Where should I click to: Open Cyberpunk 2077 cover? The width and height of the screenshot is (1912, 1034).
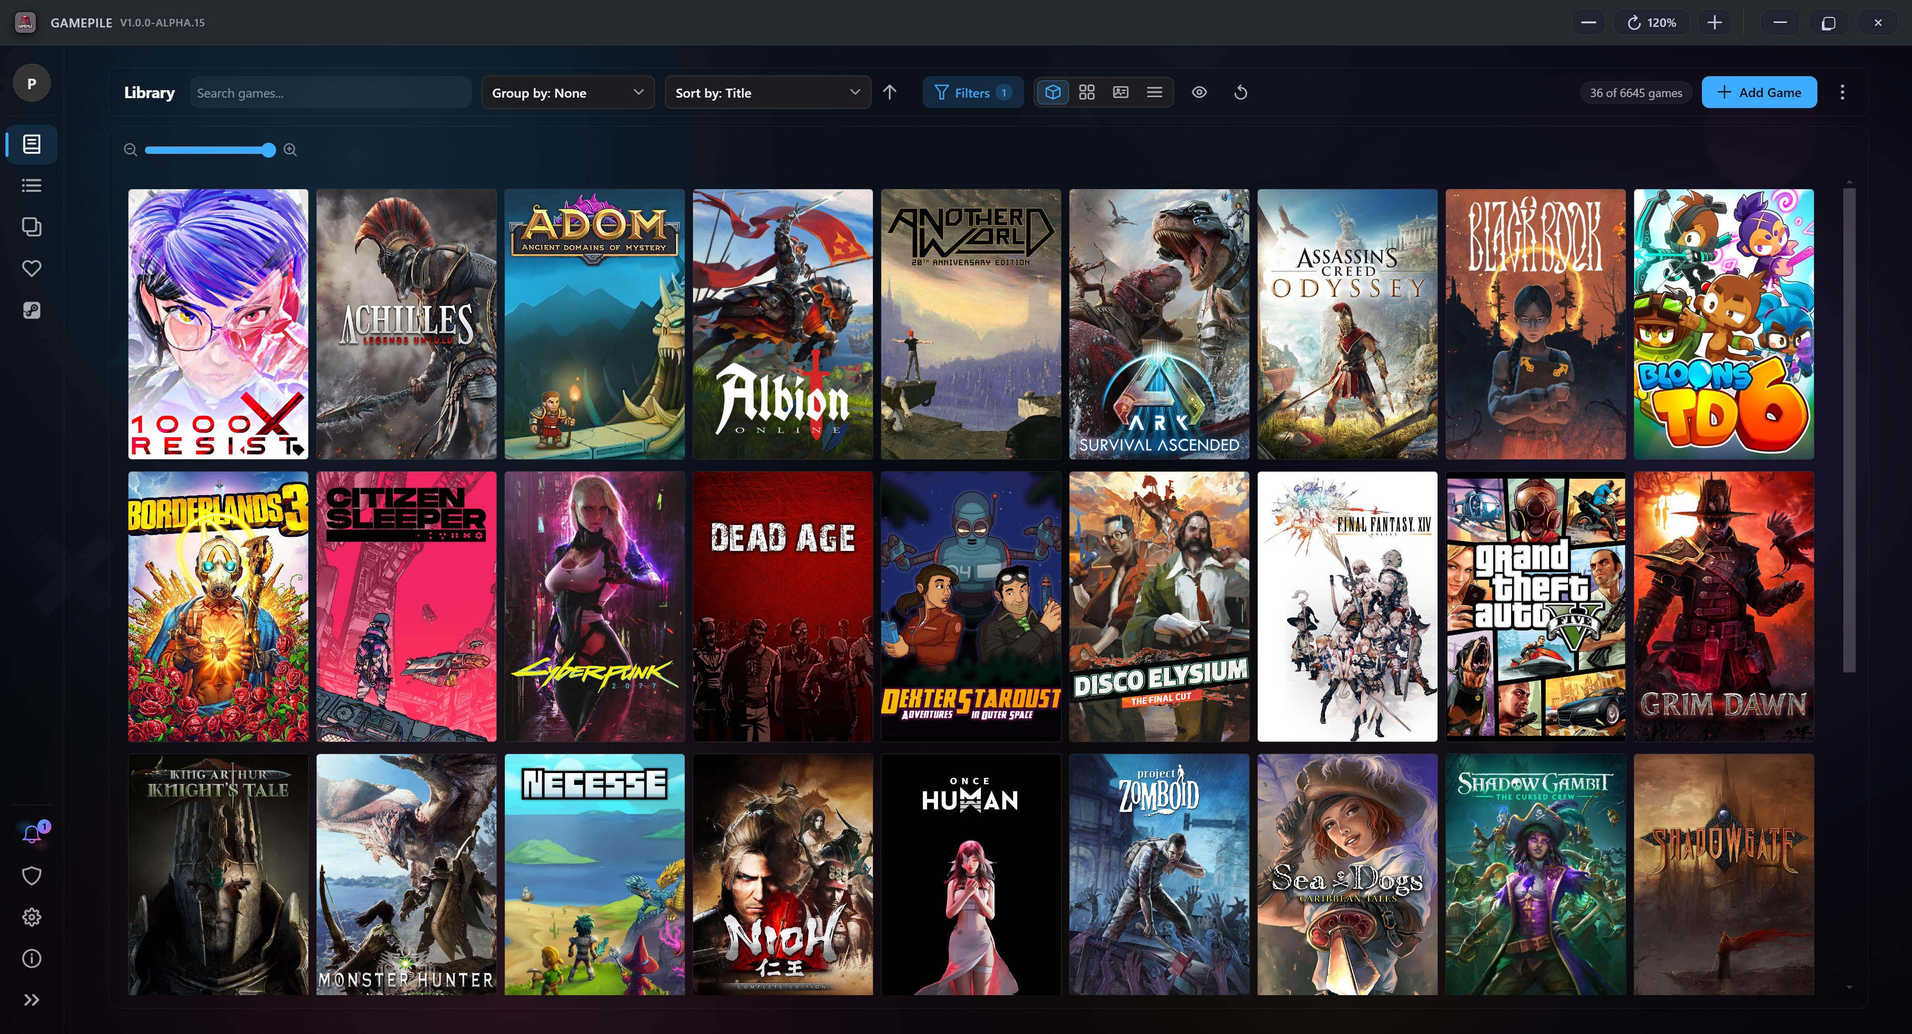(x=595, y=607)
